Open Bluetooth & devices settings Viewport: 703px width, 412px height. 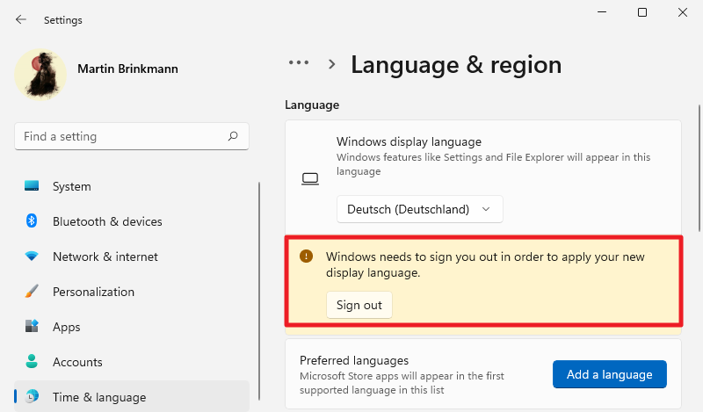[132, 221]
